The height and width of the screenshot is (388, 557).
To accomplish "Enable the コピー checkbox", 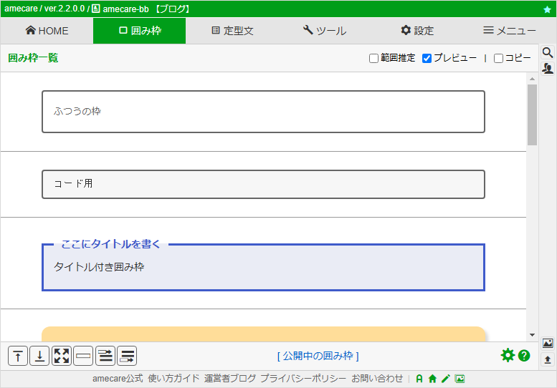I will (x=498, y=58).
